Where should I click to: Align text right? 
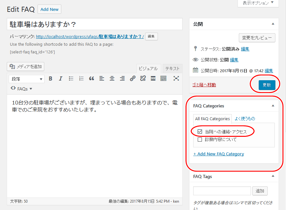pyautogui.click(x=122, y=79)
